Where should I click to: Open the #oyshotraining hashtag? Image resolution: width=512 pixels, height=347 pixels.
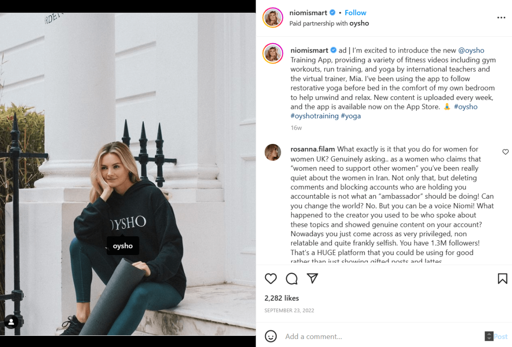coord(314,116)
